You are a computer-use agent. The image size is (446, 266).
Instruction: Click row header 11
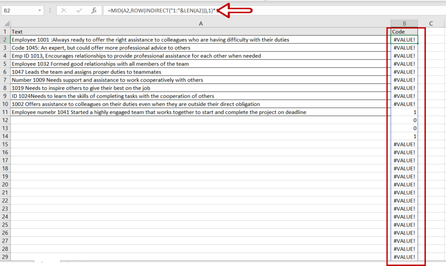(x=5, y=112)
